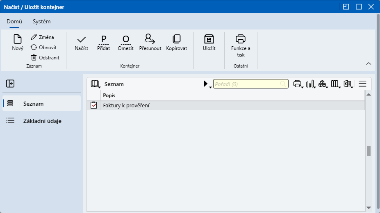The image size is (380, 213).
Task: Select Základní údaje in side navigation
Action: 42,120
